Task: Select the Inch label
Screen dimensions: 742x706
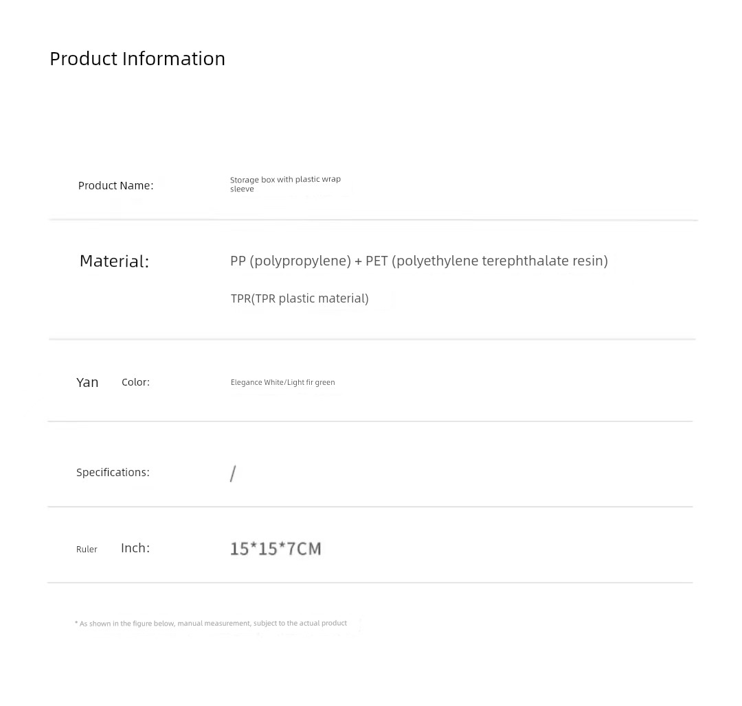Action: [x=135, y=548]
